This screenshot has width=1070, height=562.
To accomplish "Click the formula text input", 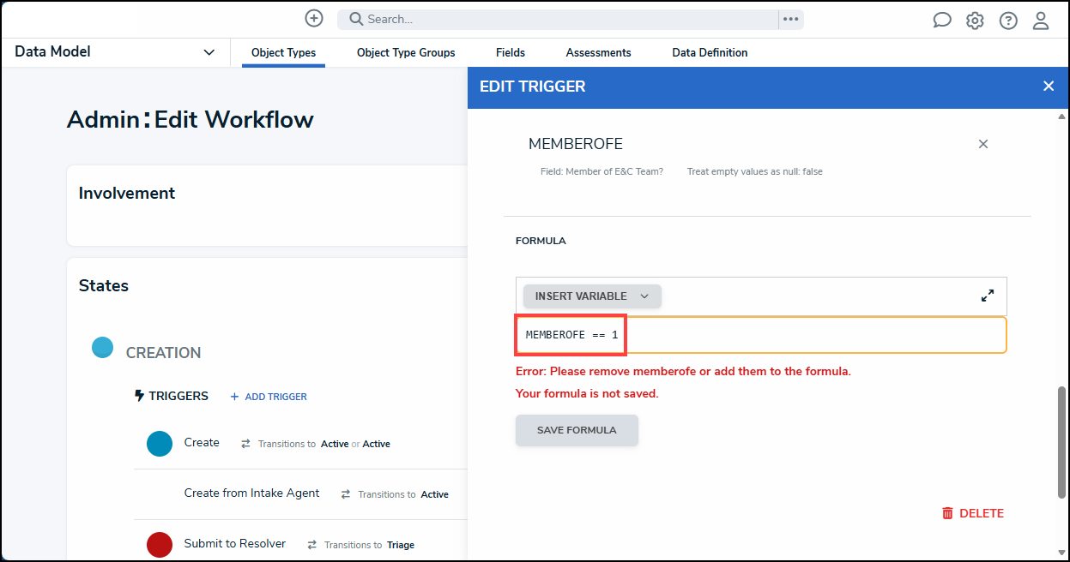I will tap(761, 335).
